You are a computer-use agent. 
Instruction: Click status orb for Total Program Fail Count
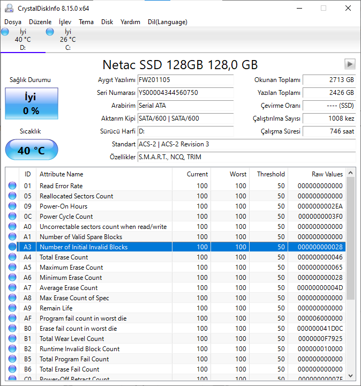pyautogui.click(x=12, y=359)
